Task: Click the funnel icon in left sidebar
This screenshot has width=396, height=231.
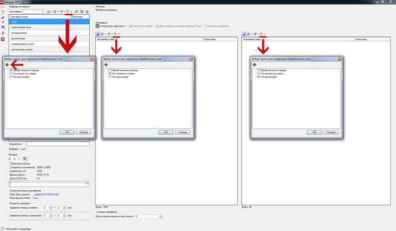Action: (x=3, y=22)
